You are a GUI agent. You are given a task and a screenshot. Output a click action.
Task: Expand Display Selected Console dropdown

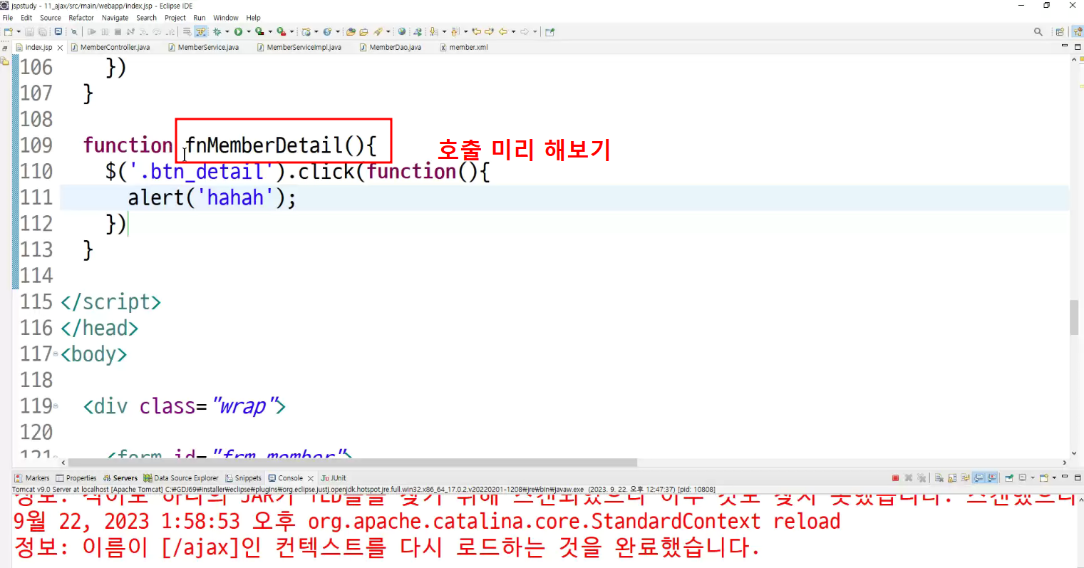pyautogui.click(x=1033, y=477)
